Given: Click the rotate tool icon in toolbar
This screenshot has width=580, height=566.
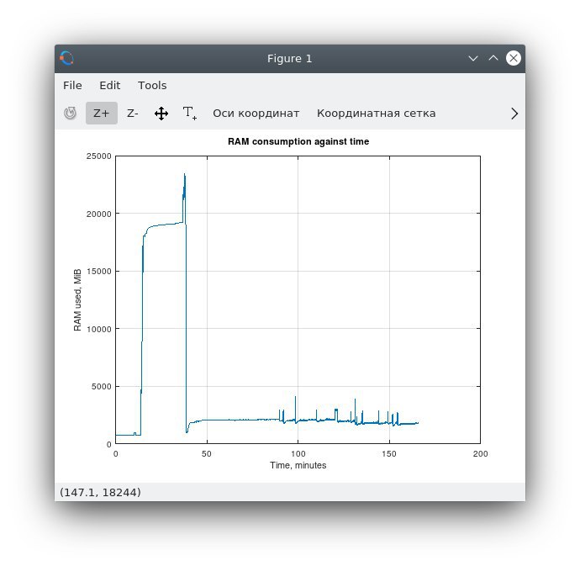Looking at the screenshot, I should (70, 113).
